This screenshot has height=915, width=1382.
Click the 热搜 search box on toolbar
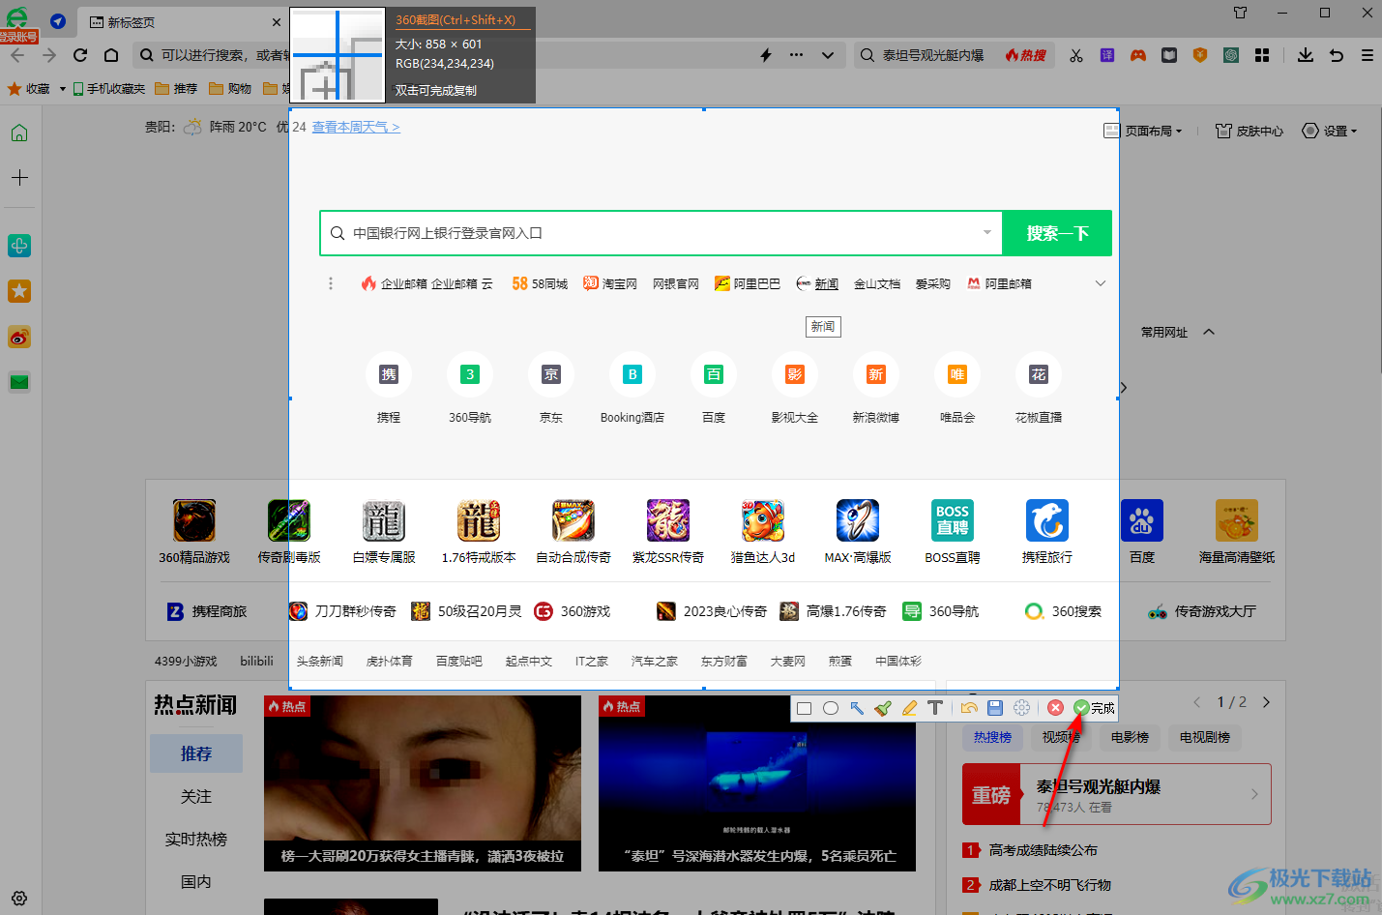pos(954,55)
